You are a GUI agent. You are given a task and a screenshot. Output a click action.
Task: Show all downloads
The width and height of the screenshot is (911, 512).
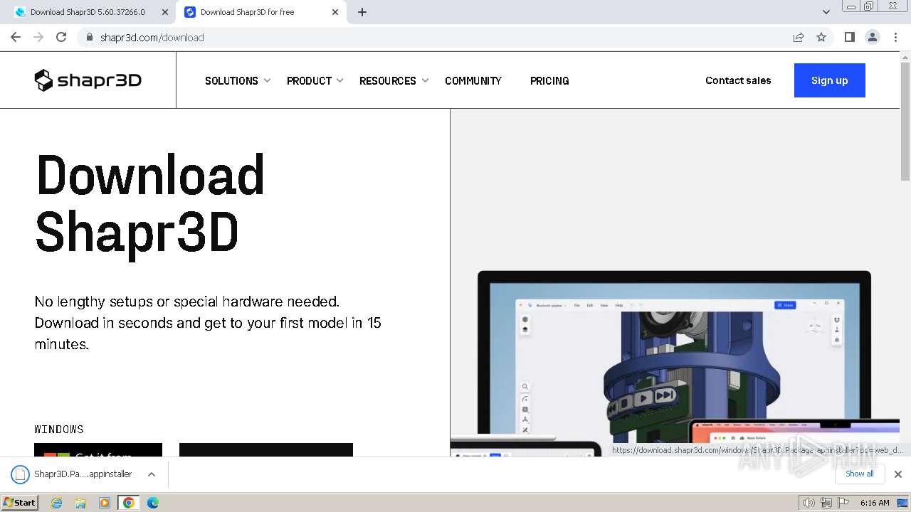click(x=860, y=474)
